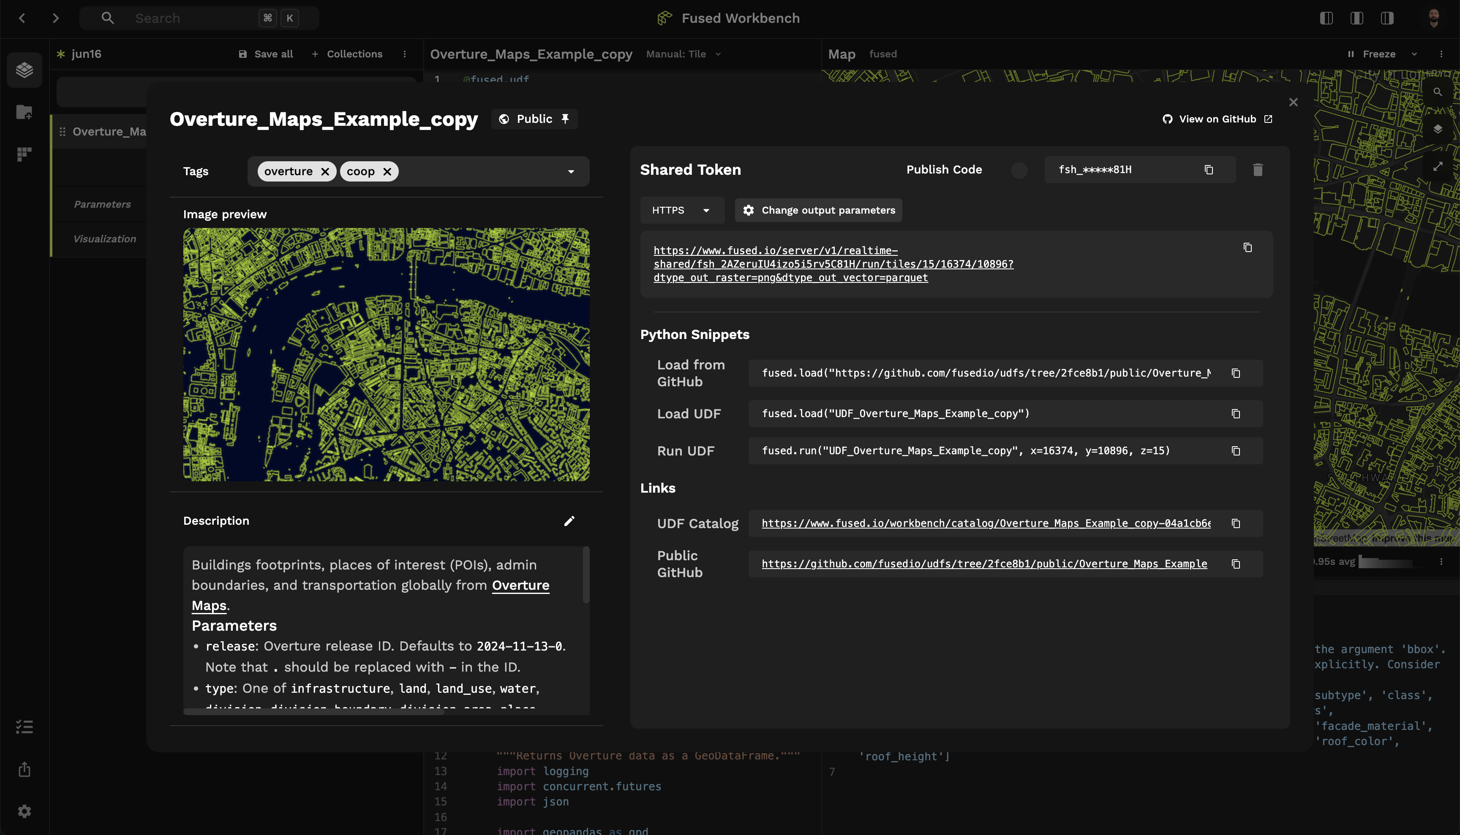Toggle right panel layout icon
This screenshot has width=1460, height=835.
click(1387, 18)
